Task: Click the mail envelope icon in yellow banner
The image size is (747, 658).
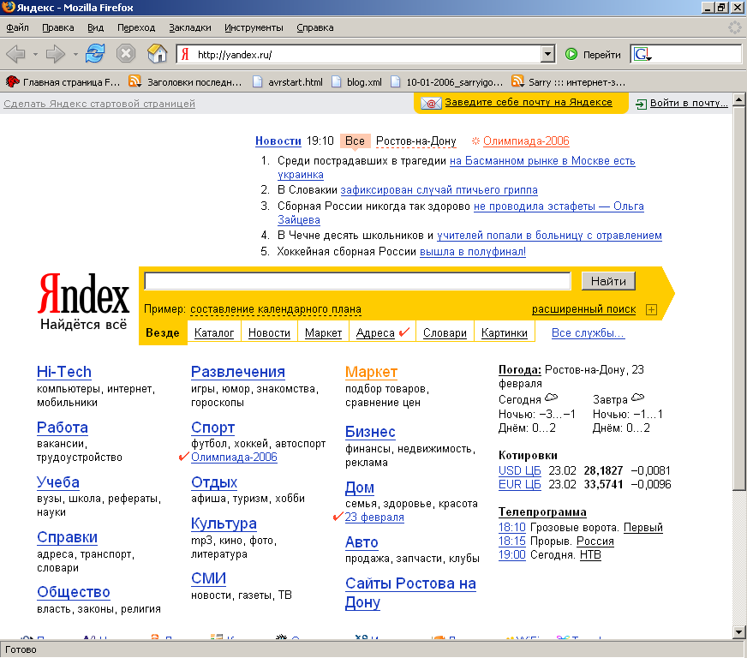Action: coord(430,103)
